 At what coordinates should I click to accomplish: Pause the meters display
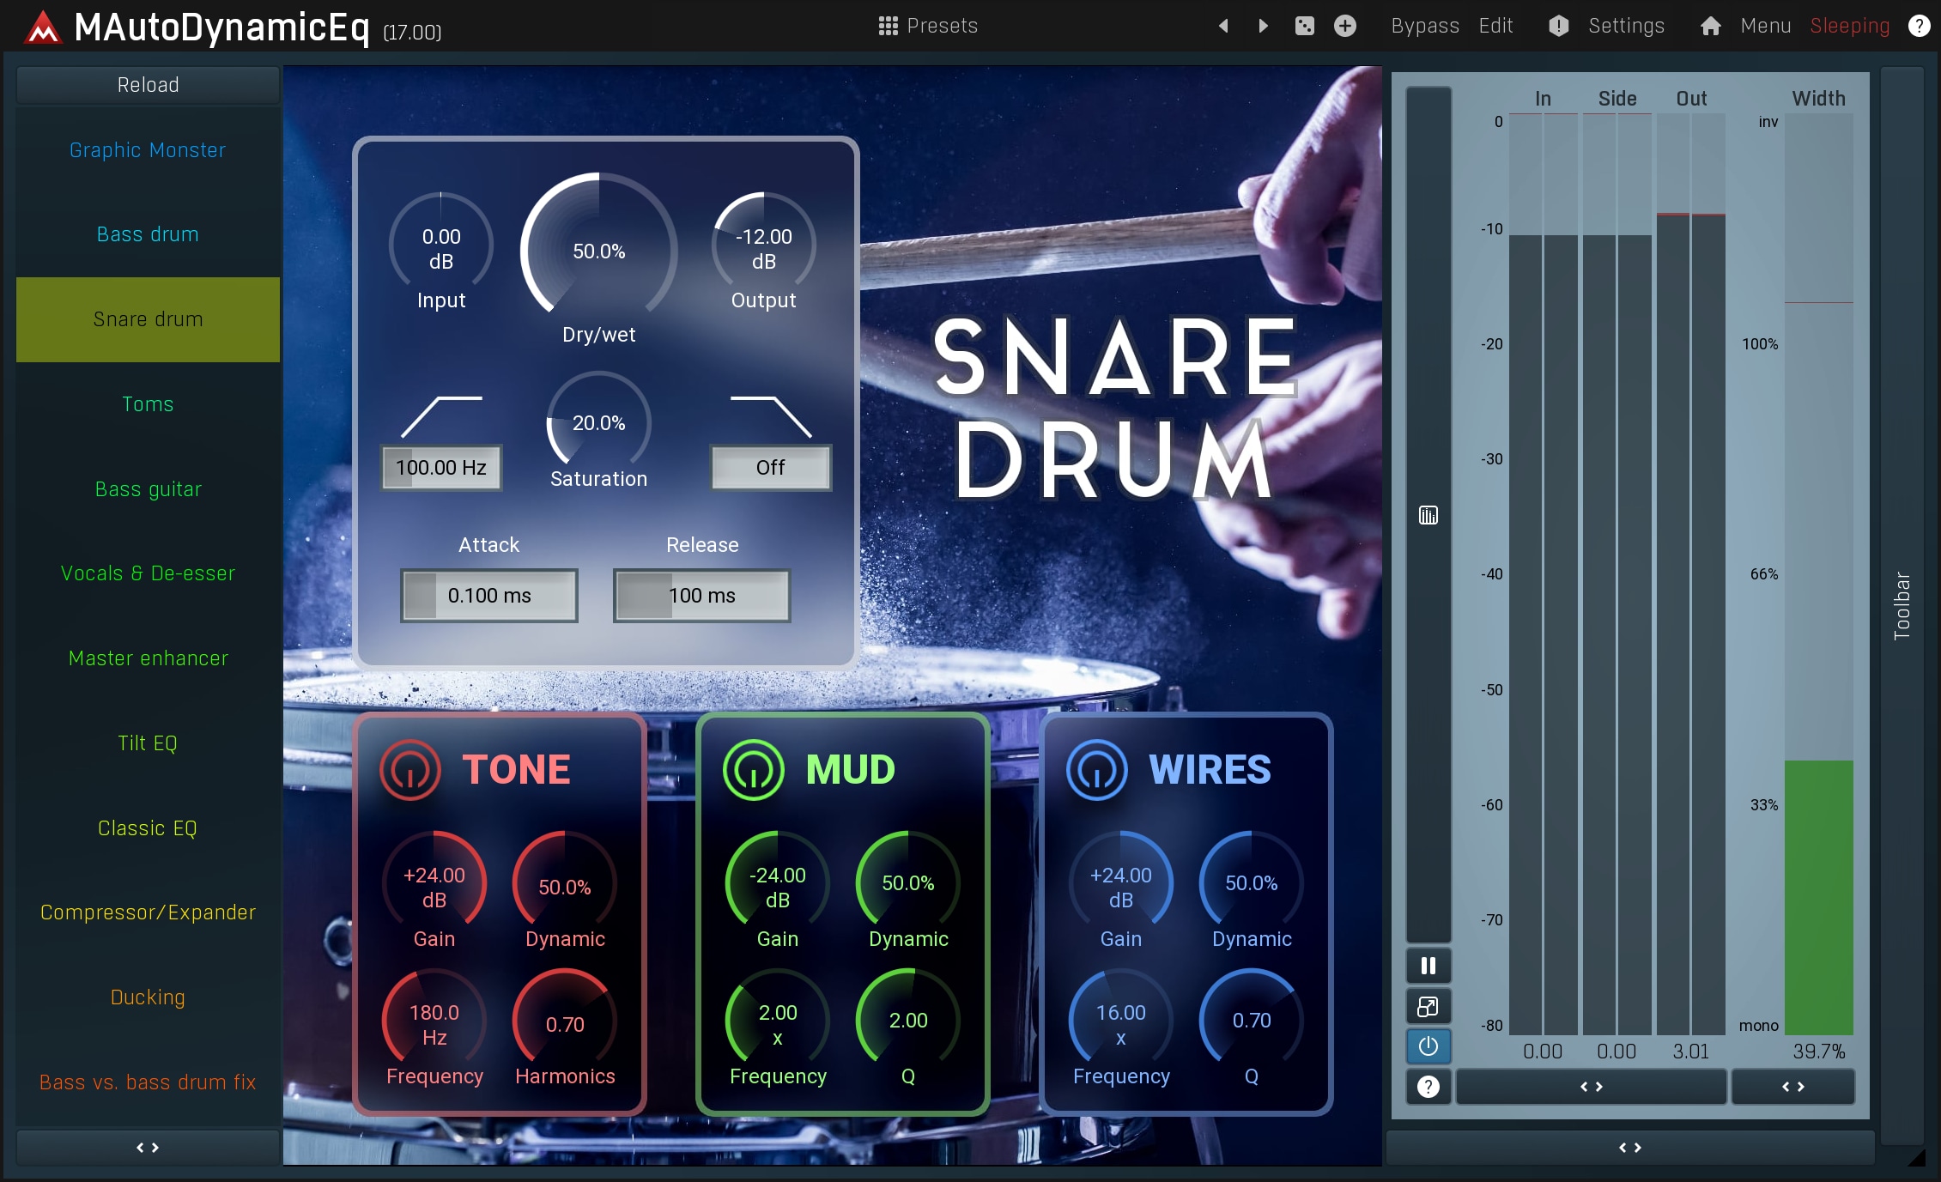(x=1428, y=966)
